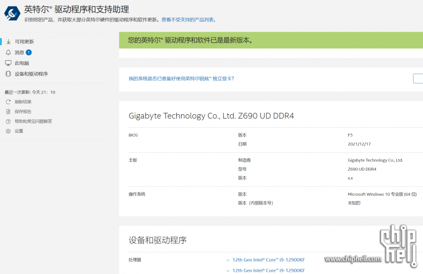Viewport: 423px width, 274px height.
Task: Click the OS value Microsoft Windows 10 专业版
Action: pos(382,194)
